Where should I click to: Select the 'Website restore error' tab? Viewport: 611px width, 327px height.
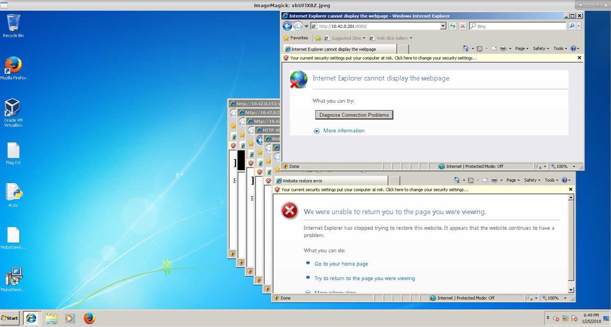pyautogui.click(x=330, y=180)
